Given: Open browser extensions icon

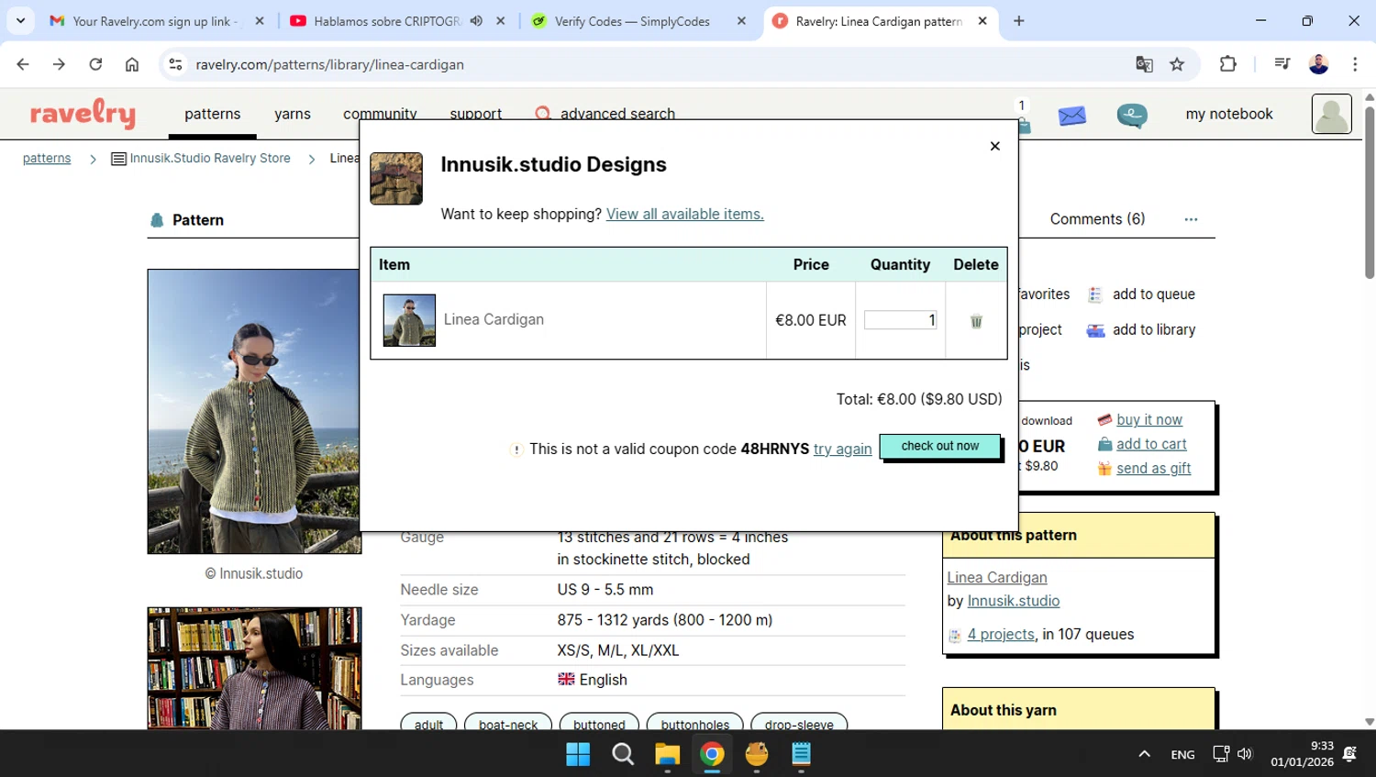Looking at the screenshot, I should (1228, 64).
